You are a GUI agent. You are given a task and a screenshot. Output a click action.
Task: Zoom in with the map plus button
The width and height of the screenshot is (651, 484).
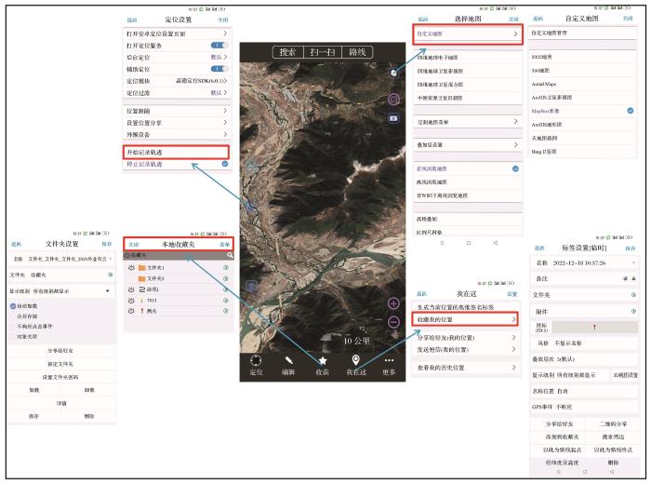click(393, 303)
